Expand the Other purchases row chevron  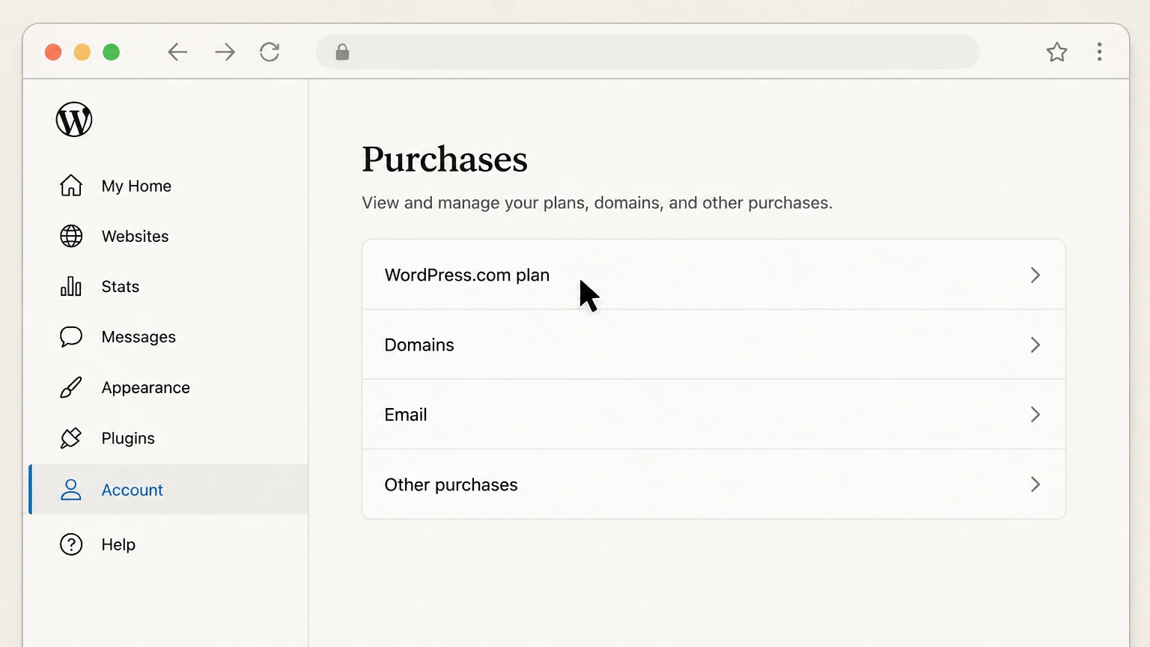tap(1035, 485)
